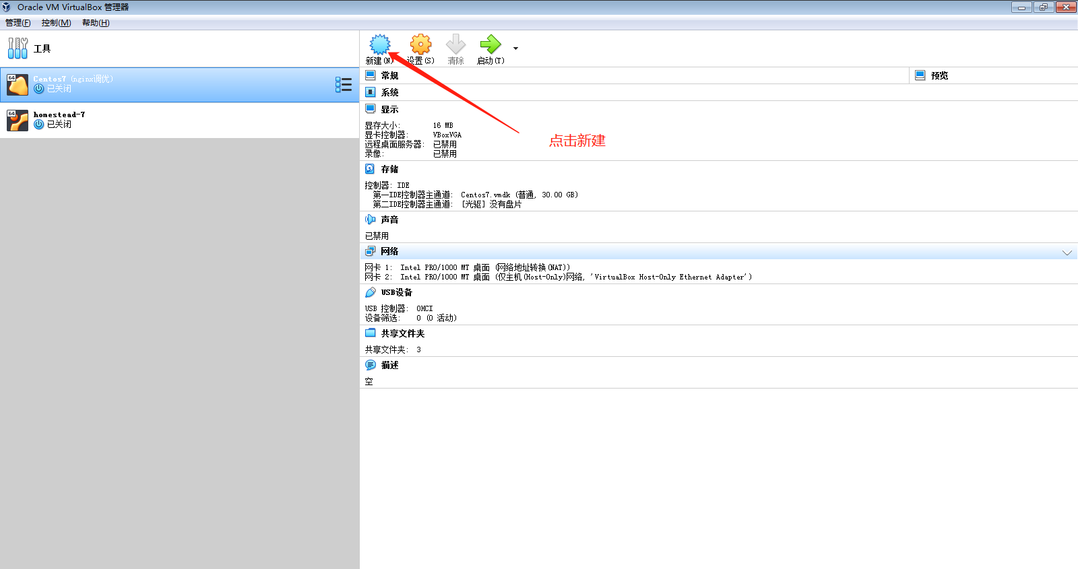Select the homestead-7 VM name
1078x569 pixels.
tap(59, 114)
